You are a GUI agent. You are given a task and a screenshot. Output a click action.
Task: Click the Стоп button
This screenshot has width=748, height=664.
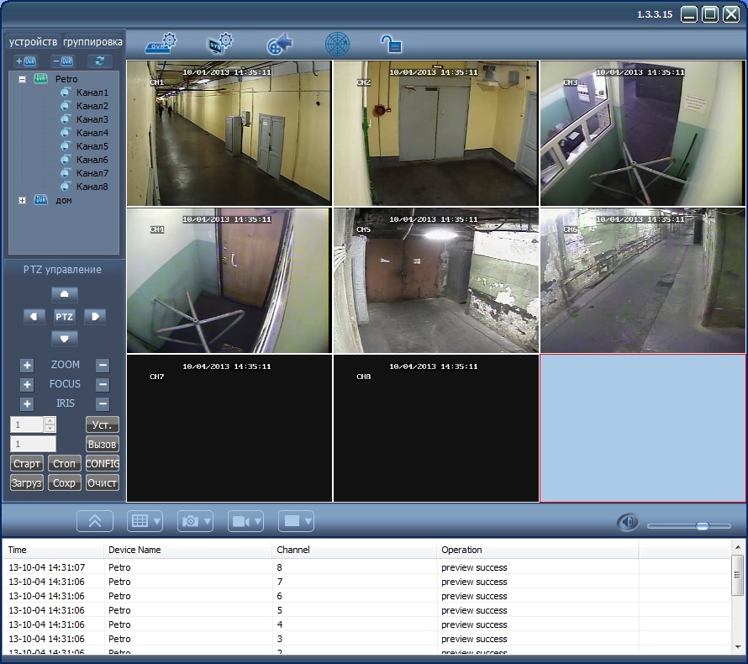[x=65, y=463]
